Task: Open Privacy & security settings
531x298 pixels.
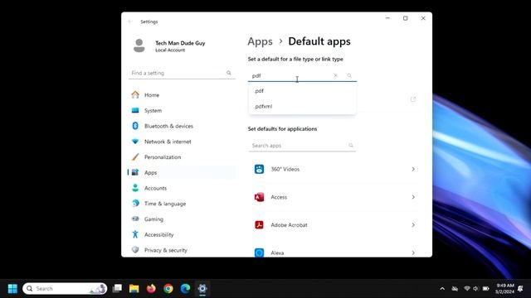Action: (182, 250)
